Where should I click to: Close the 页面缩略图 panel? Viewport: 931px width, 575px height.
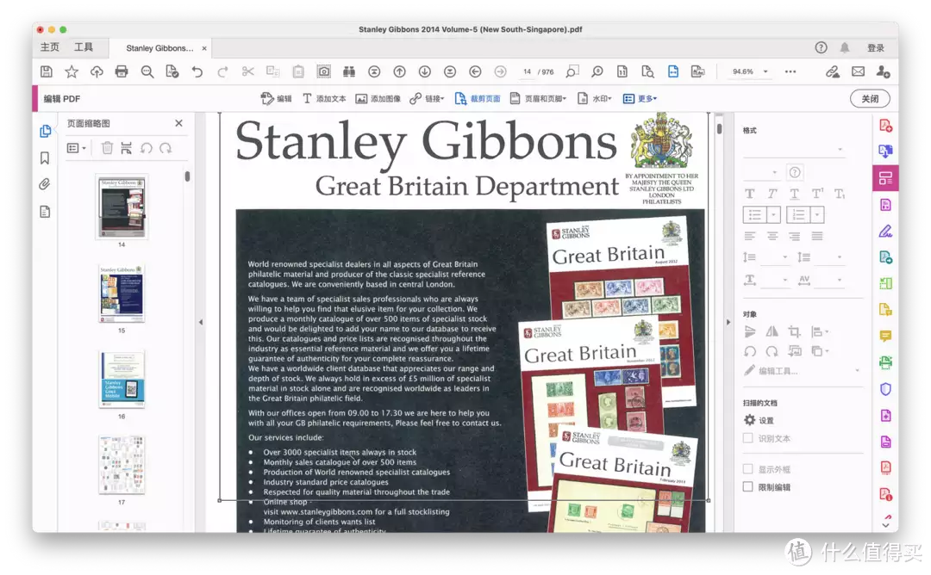click(x=178, y=123)
